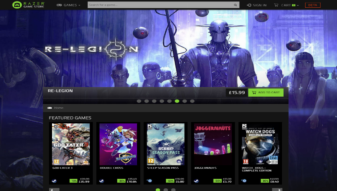Select the first featured games page dot

158,190
